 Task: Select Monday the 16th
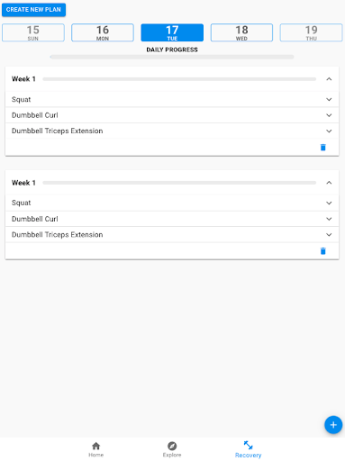103,32
